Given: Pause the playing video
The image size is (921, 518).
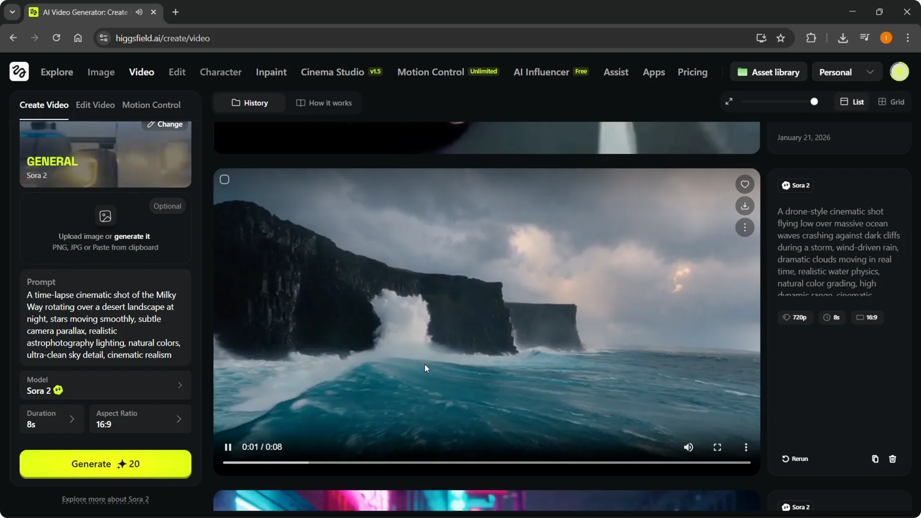Looking at the screenshot, I should pyautogui.click(x=228, y=447).
